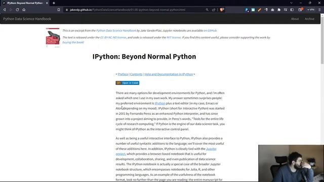Image resolution: width=324 pixels, height=182 pixels.
Task: Open the browser hamburger main menu
Action: coord(319,10)
